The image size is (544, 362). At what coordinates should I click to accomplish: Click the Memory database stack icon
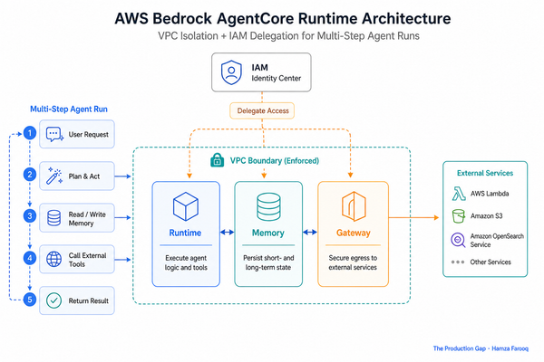[x=268, y=207]
